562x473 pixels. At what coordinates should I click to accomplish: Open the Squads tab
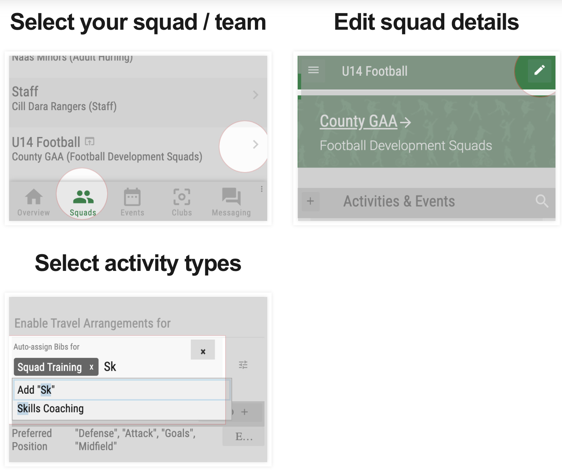tap(83, 202)
